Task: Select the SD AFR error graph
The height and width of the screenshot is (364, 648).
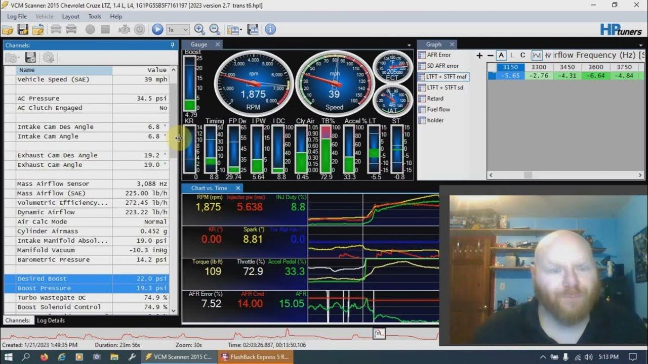Action: coord(442,66)
